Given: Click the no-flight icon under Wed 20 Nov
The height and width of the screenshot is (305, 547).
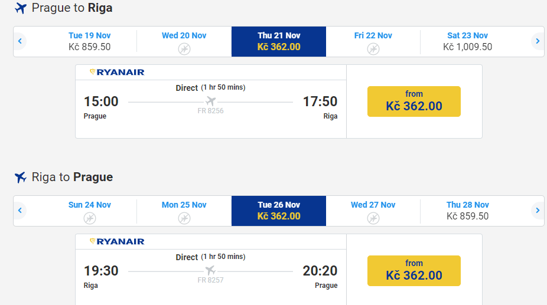Looking at the screenshot, I should 184,49.
